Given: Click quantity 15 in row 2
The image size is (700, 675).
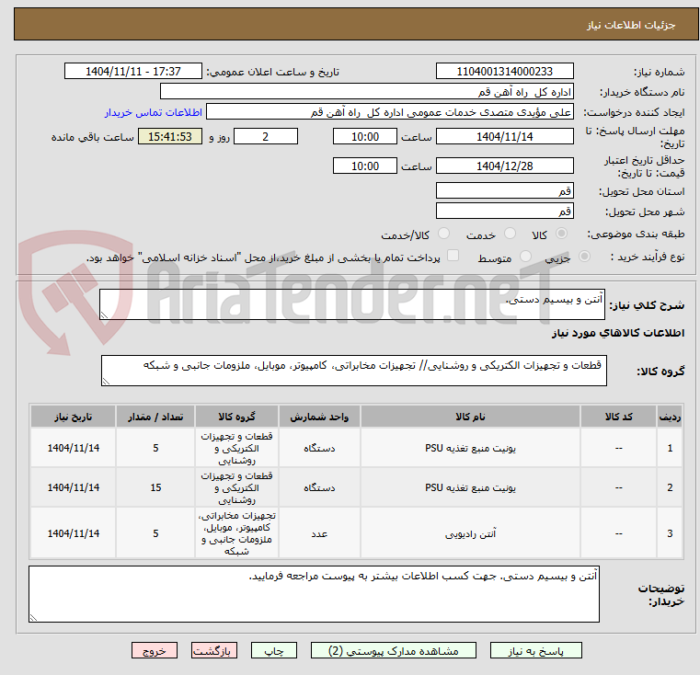Looking at the screenshot, I should 155,487.
